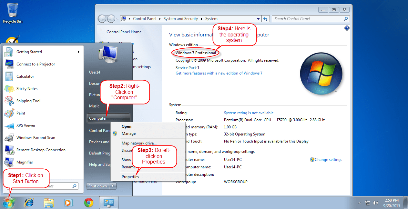This screenshot has width=408, height=209.
Task: Click System rating is not available link
Action: [x=249, y=113]
